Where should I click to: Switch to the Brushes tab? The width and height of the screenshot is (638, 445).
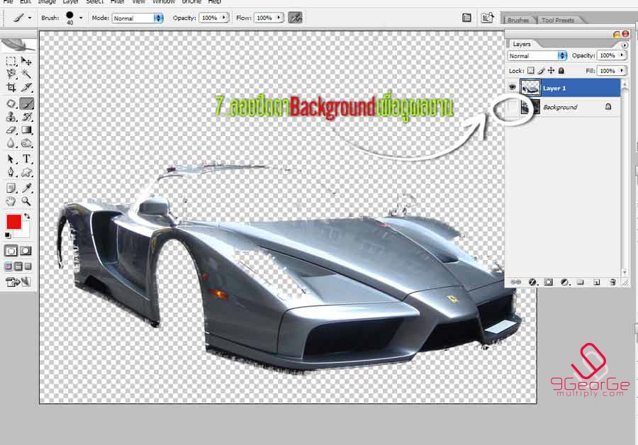(x=518, y=20)
